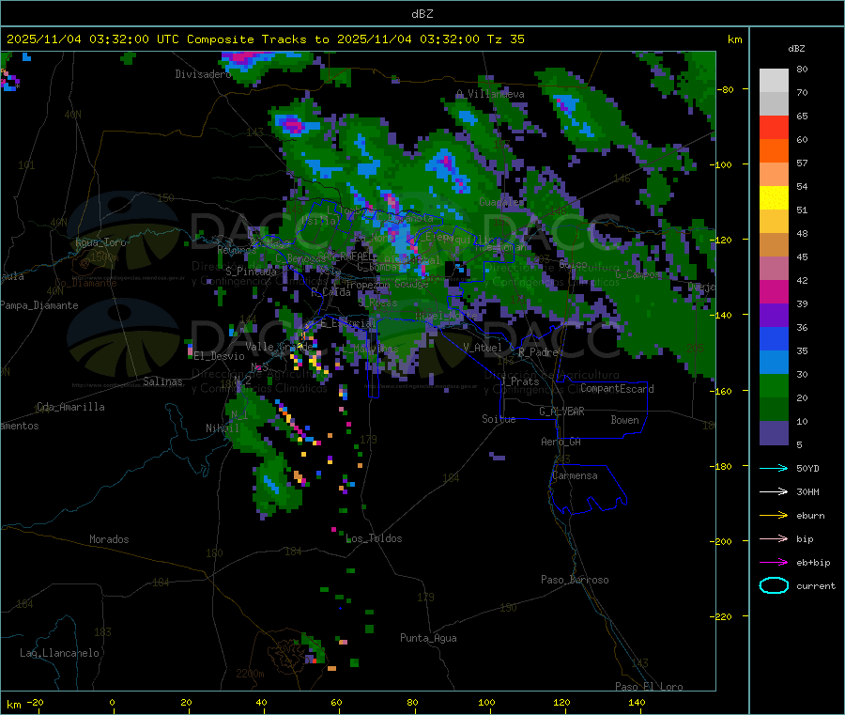Click the yellow eburn arrow legend icon
This screenshot has width=845, height=715.
click(x=774, y=515)
